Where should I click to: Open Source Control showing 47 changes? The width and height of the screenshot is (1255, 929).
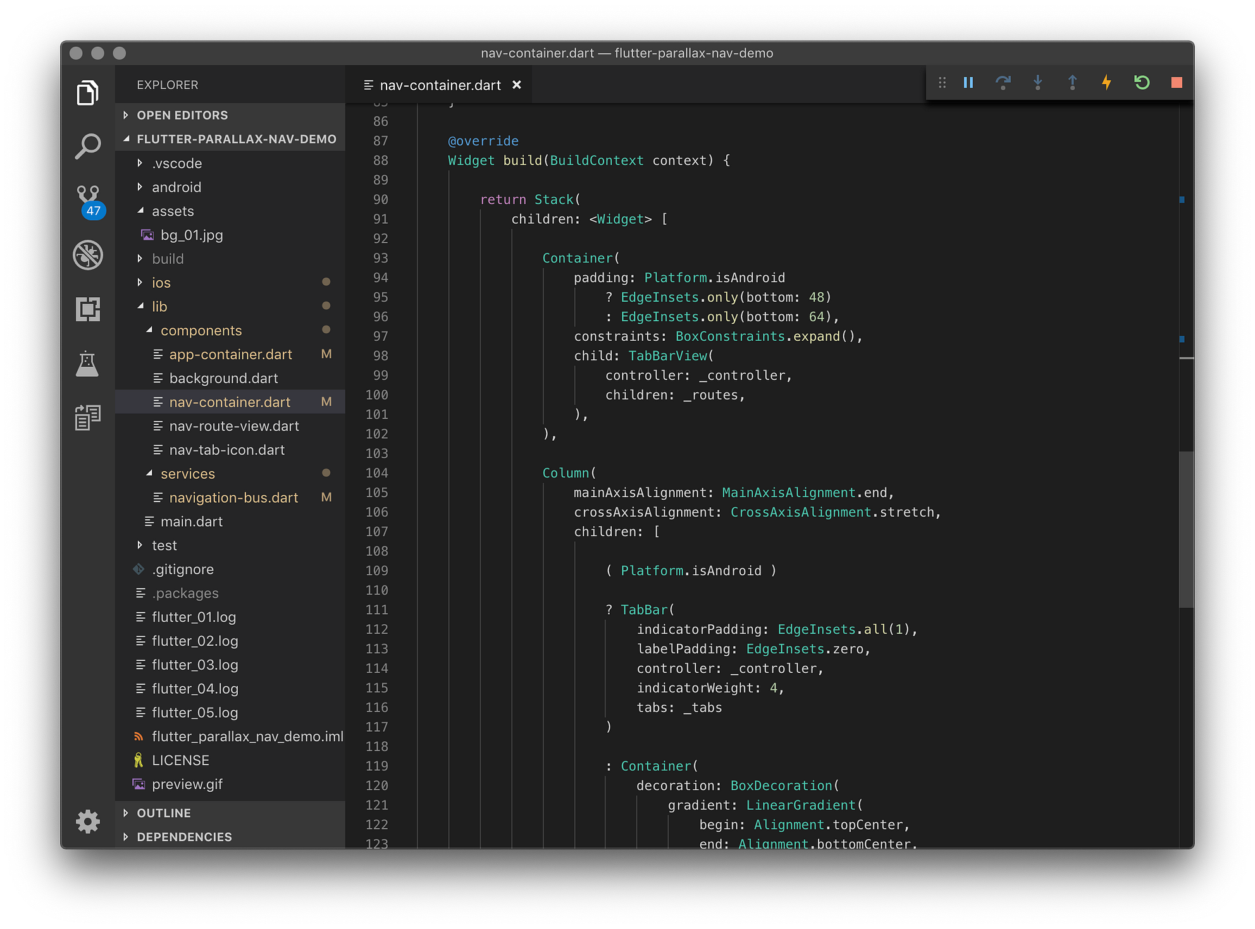[88, 197]
